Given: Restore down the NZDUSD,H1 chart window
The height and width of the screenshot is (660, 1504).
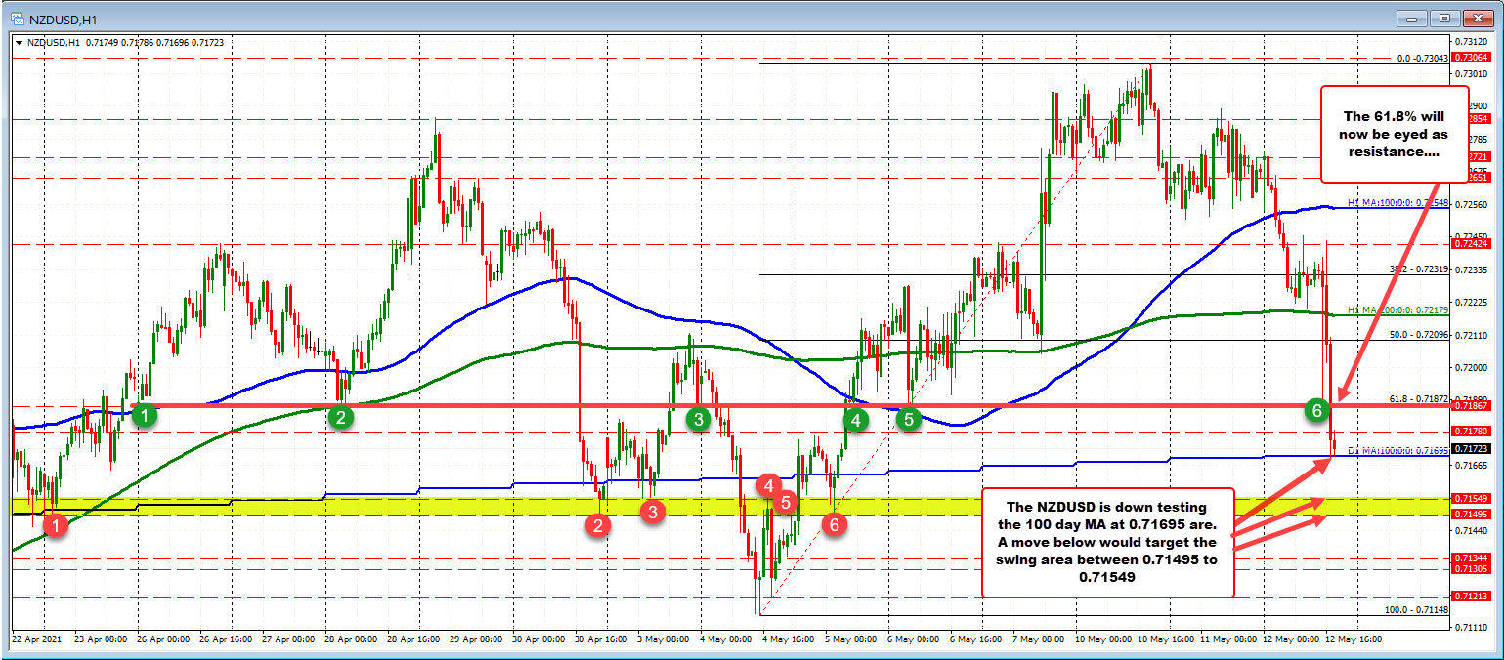Looking at the screenshot, I should point(1446,18).
